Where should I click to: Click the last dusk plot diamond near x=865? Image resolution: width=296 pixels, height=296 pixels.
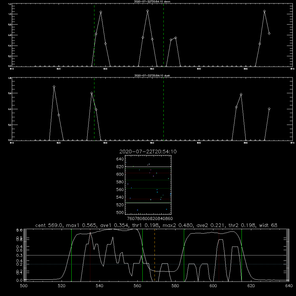pyautogui.click(x=269, y=109)
